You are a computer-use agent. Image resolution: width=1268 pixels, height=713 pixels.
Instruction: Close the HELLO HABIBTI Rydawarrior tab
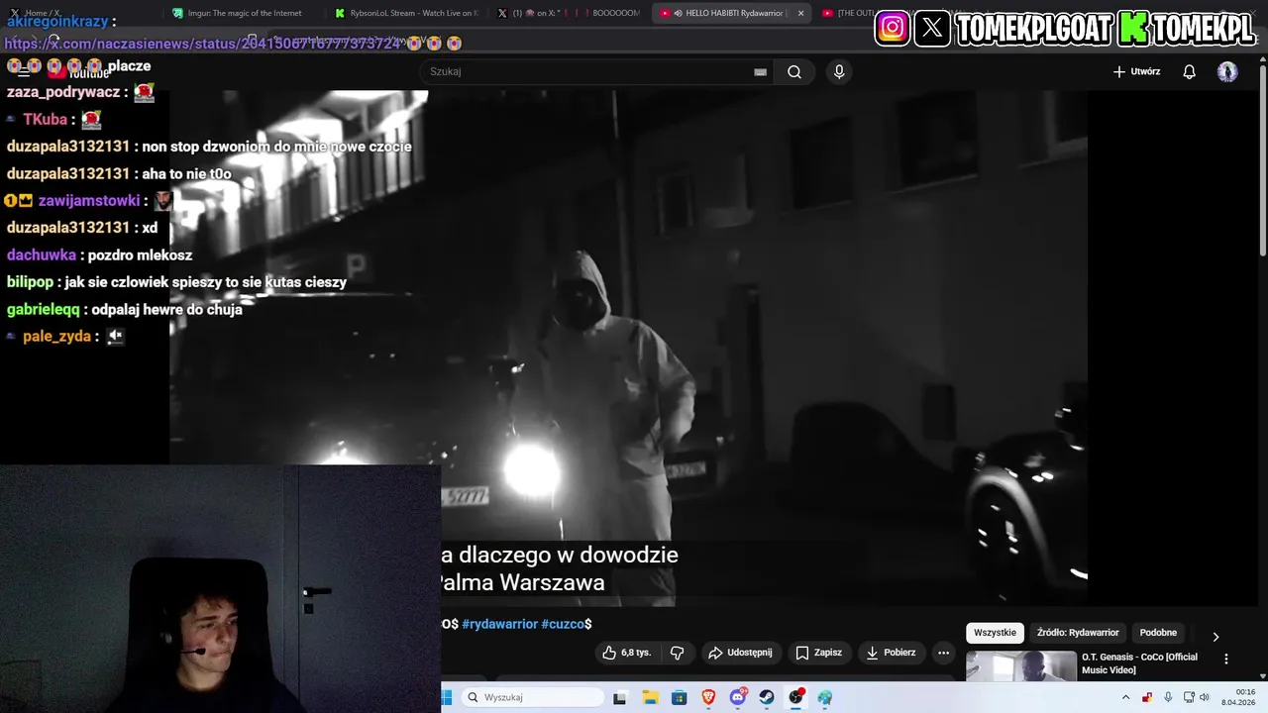point(800,13)
